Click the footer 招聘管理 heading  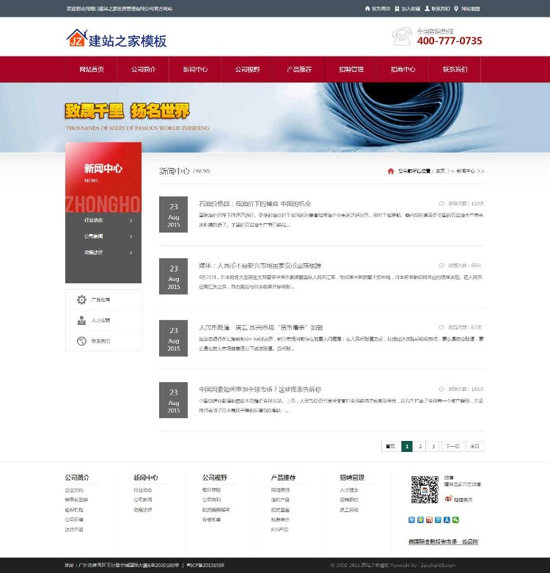coord(352,478)
